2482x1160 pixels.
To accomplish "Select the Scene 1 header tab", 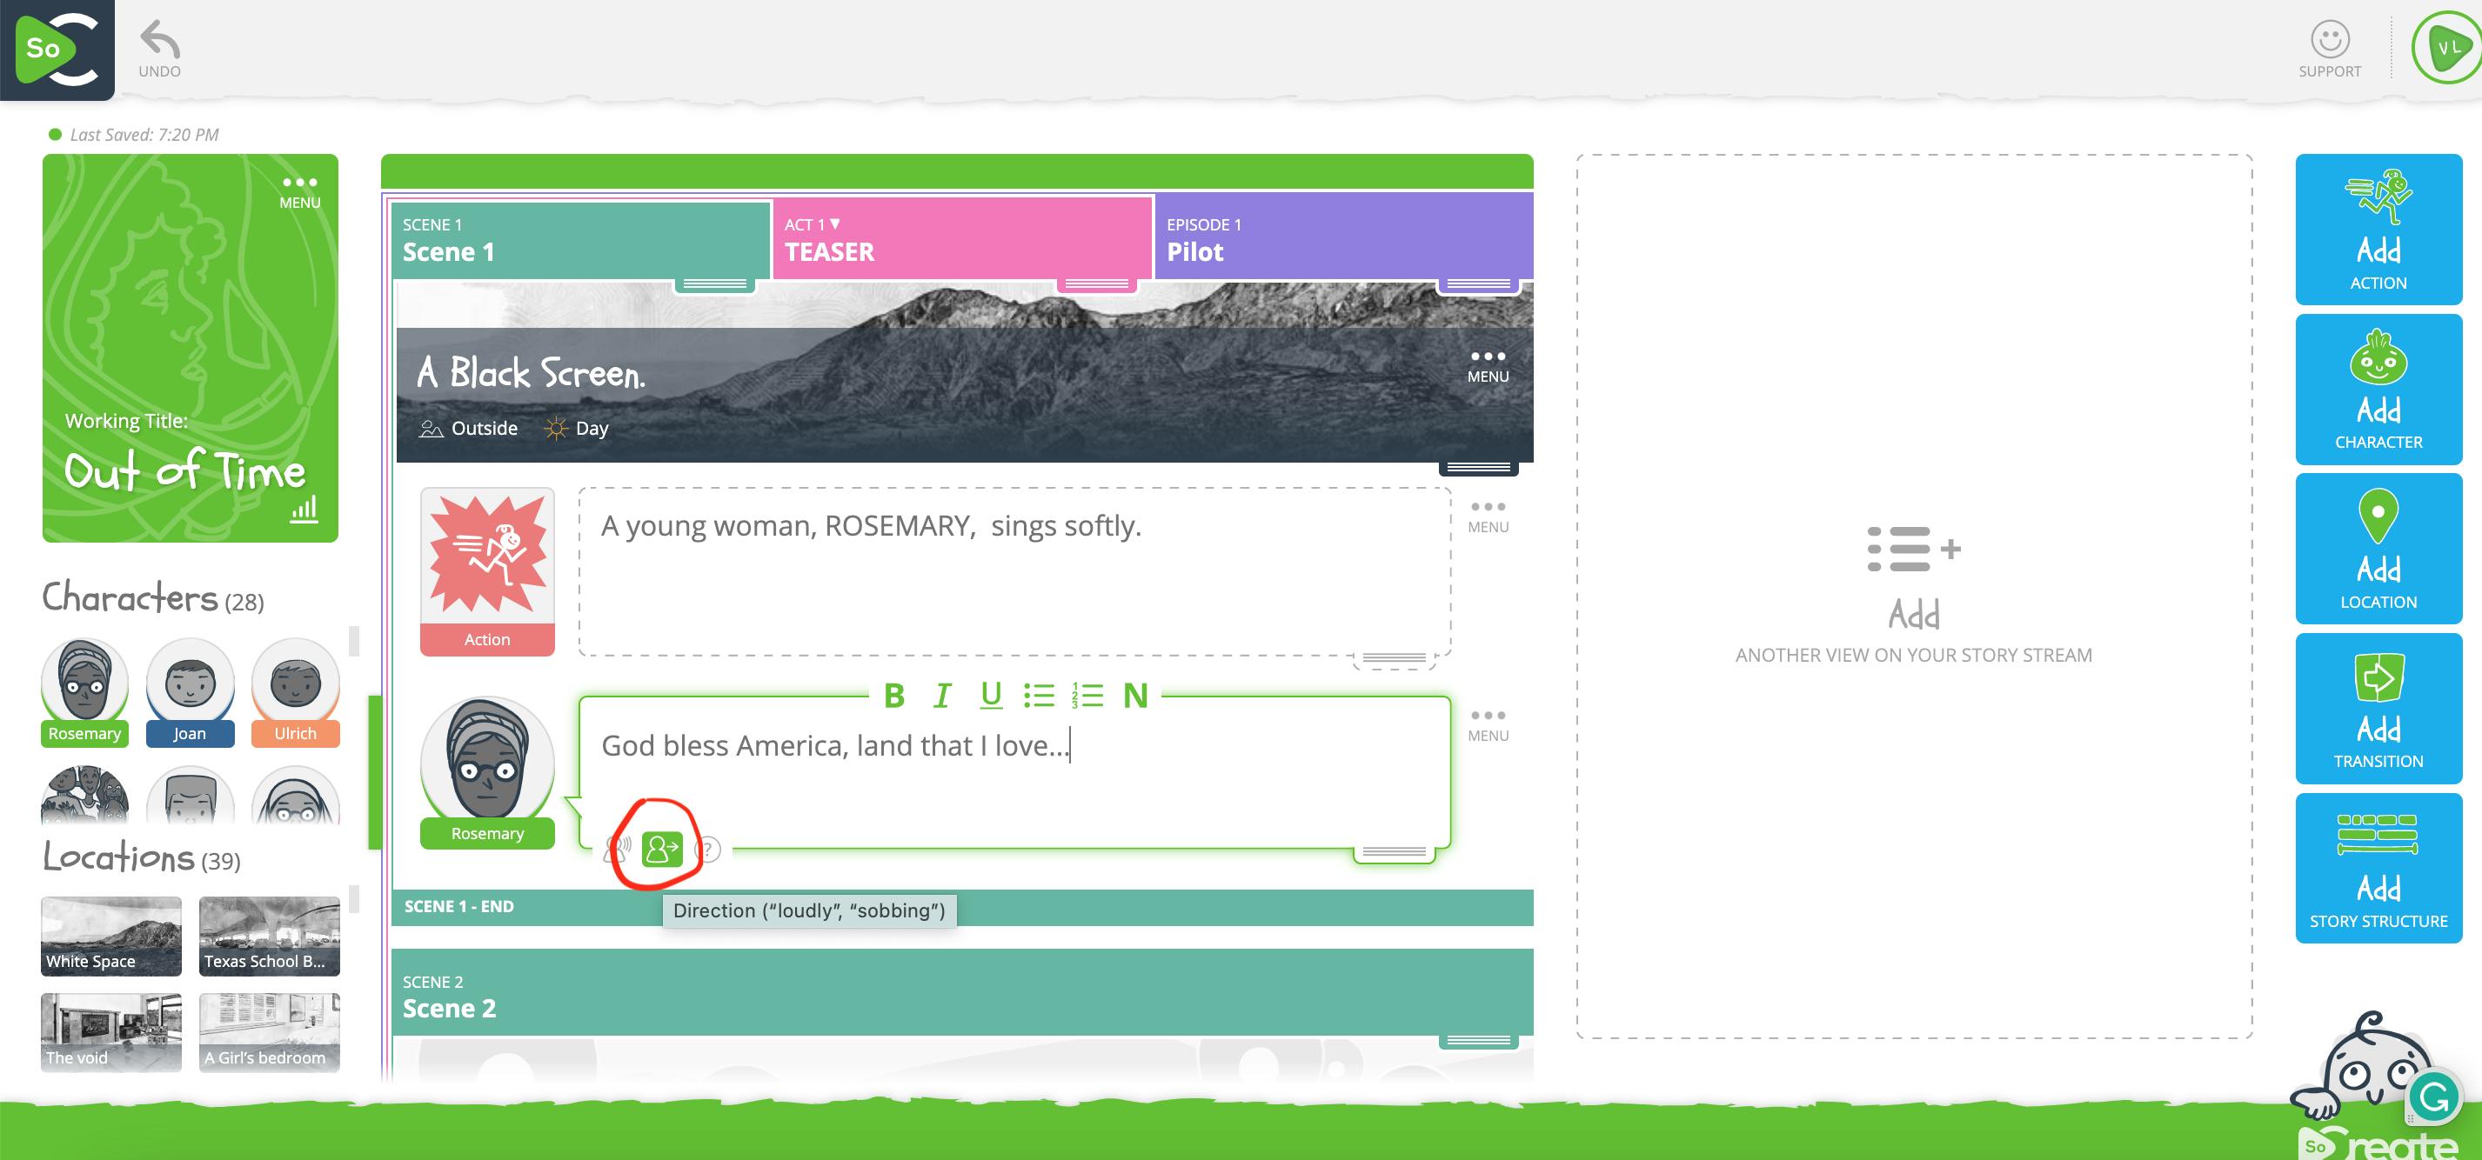I will point(580,239).
